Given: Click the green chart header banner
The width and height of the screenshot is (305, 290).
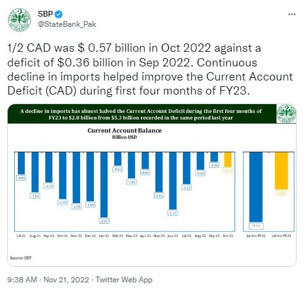Looking at the screenshot, I should tap(142, 114).
